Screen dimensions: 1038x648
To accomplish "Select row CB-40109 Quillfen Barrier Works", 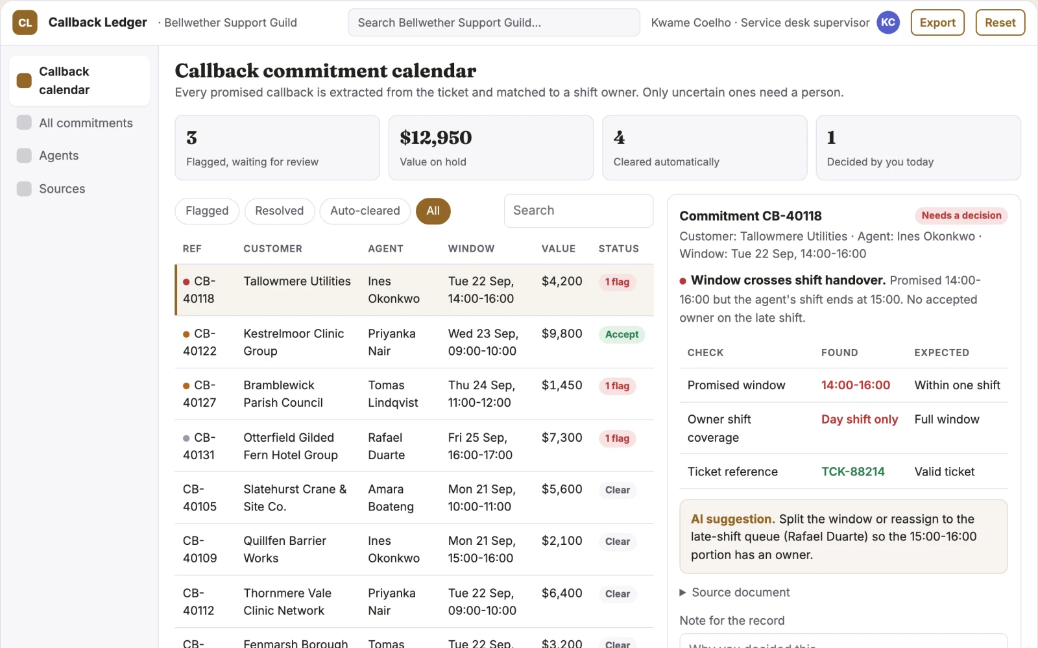I will 414,549.
